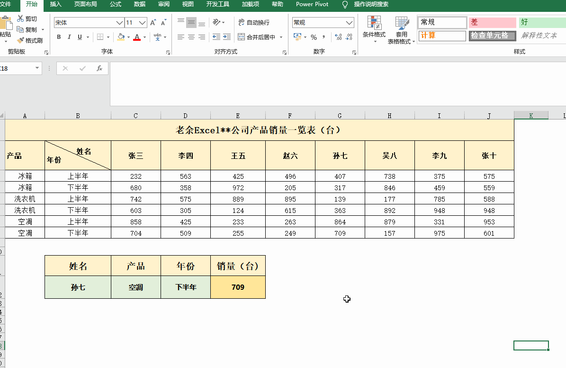Image resolution: width=566 pixels, height=368 pixels.
Task: Click the Cut (剪切) scissors icon
Action: coord(20,18)
